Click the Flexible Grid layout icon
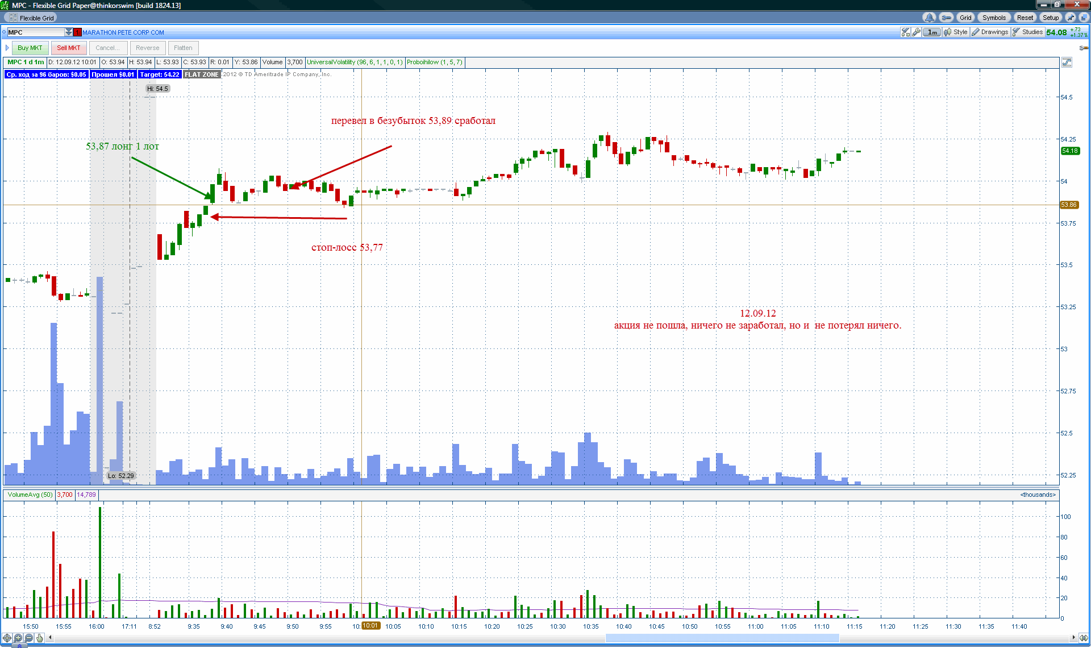 [13, 18]
